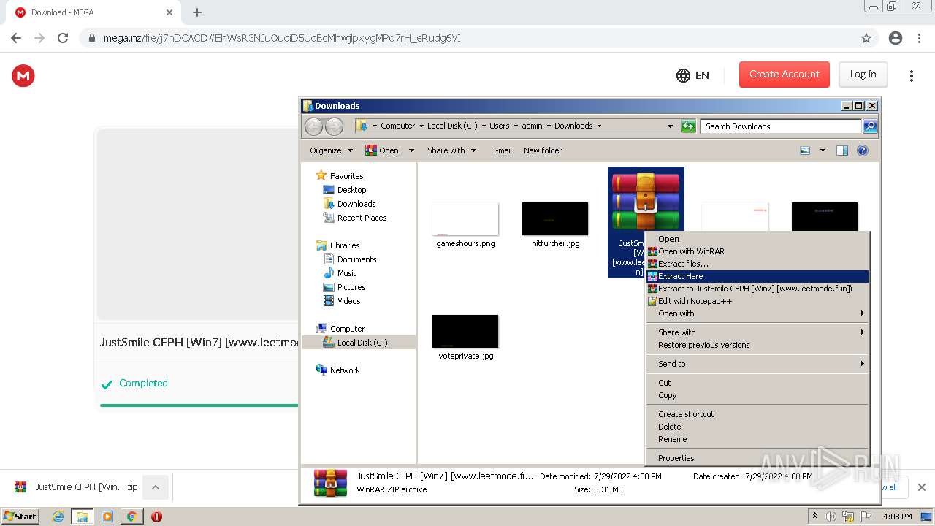This screenshot has width=935, height=526.
Task: Select Network in navigation pane
Action: (337, 370)
